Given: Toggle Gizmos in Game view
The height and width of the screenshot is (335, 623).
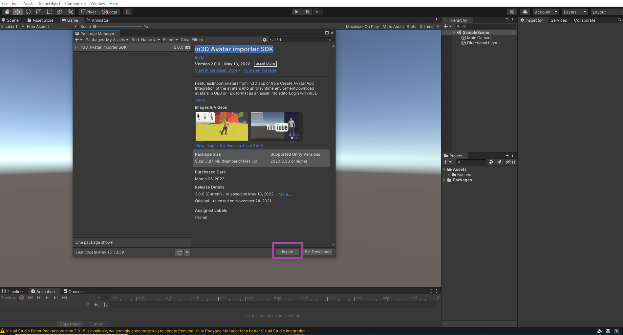Looking at the screenshot, I should pyautogui.click(x=426, y=27).
